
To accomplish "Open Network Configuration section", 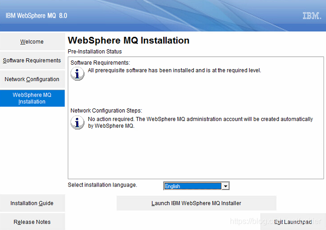I will [32, 79].
